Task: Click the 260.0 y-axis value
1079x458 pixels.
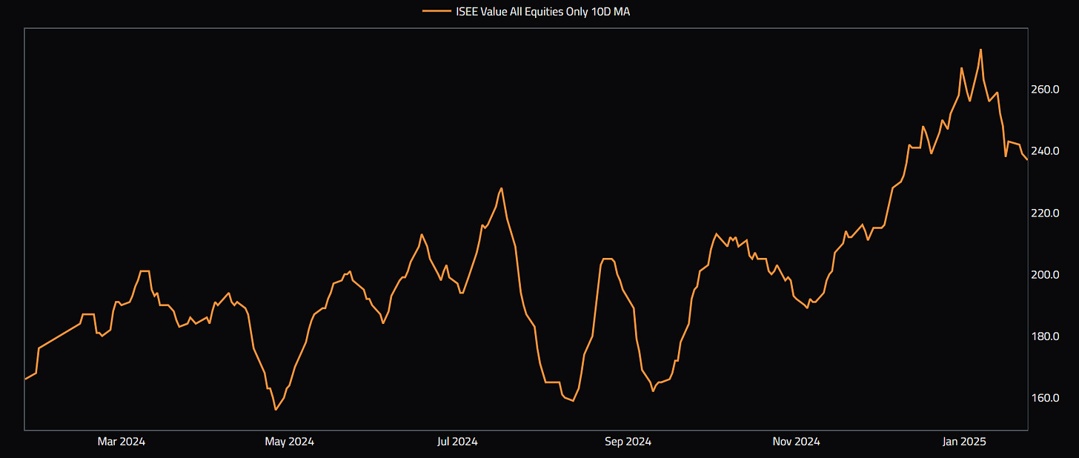Action: coord(1046,90)
